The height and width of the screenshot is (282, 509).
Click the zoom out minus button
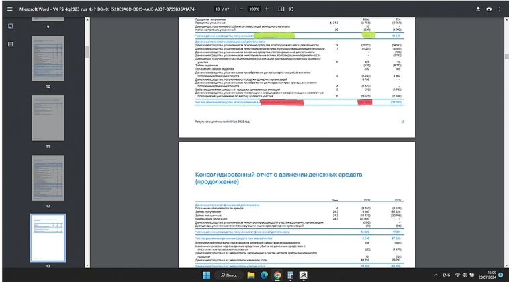click(241, 9)
